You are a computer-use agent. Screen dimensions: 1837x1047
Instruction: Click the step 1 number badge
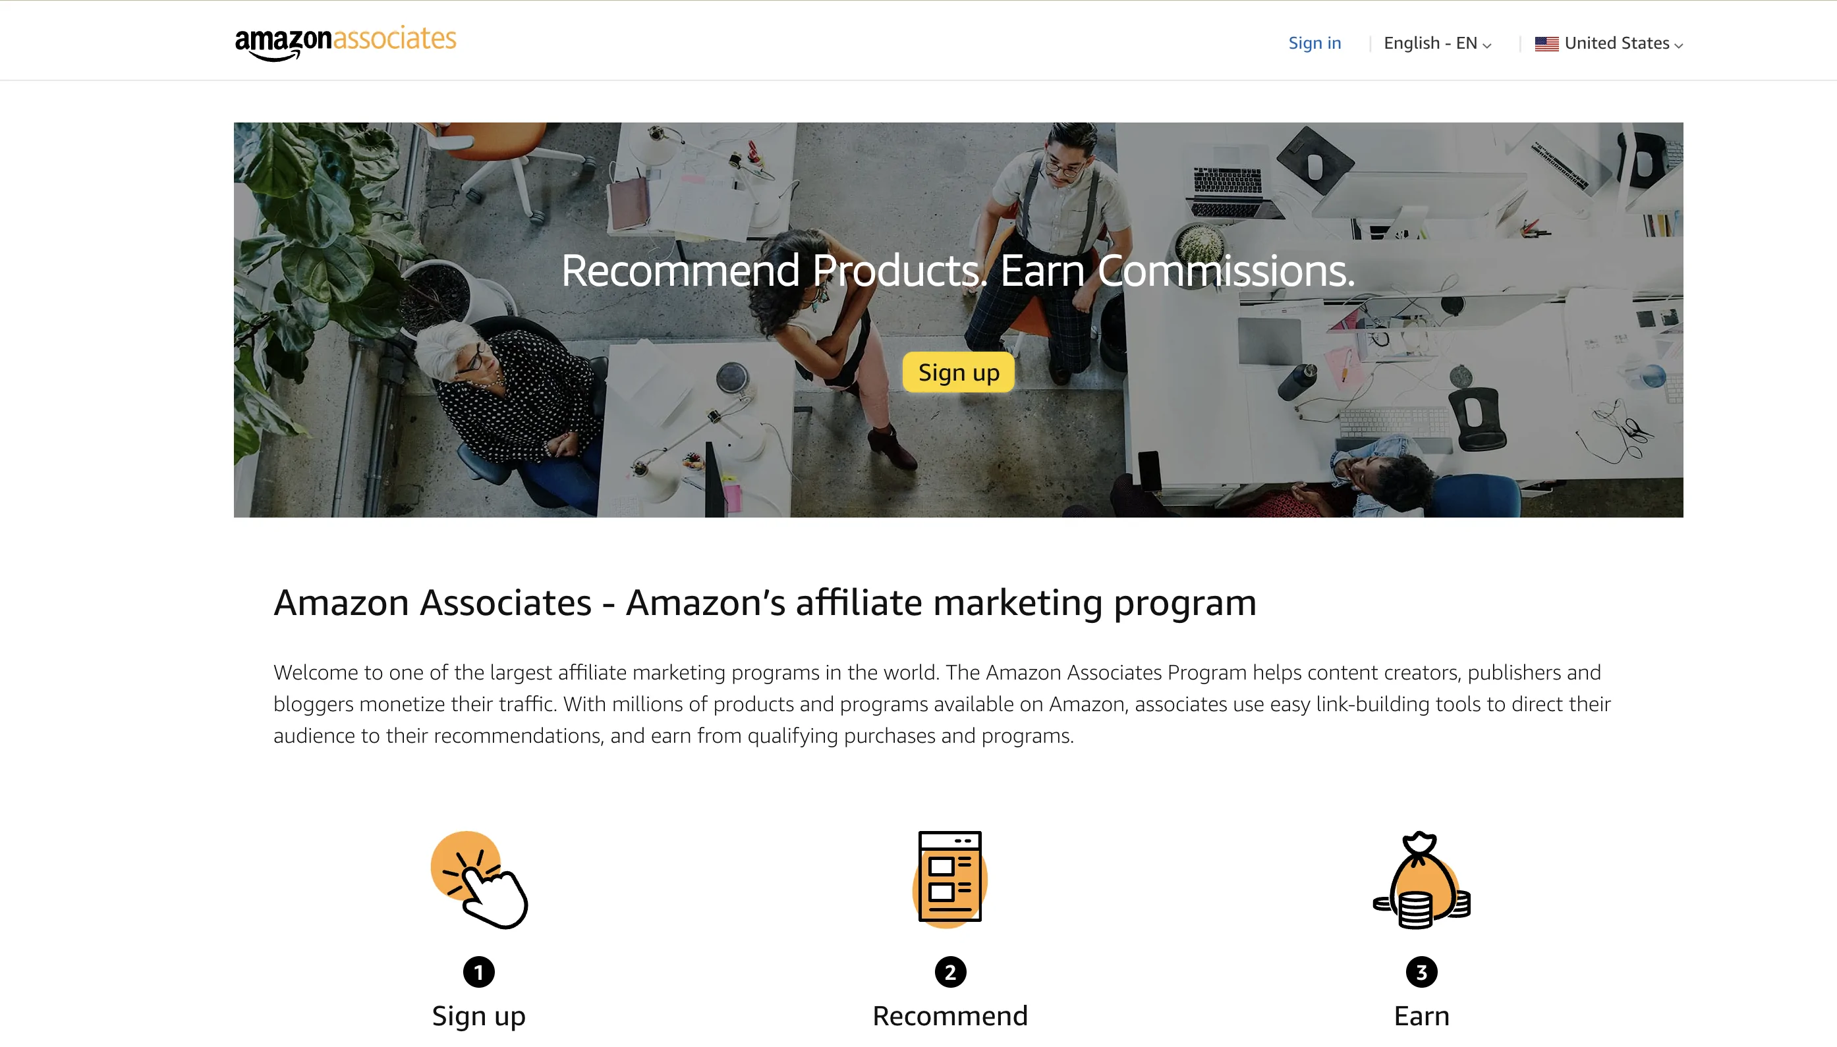[x=478, y=972]
